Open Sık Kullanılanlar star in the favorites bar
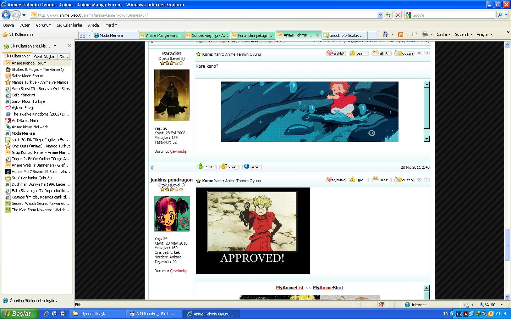Image resolution: width=511 pixels, height=319 pixels. pos(19,34)
